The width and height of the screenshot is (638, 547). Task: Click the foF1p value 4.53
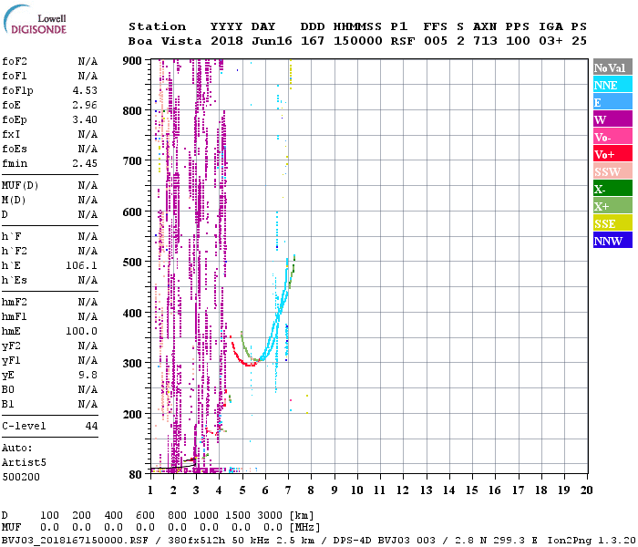coord(85,90)
